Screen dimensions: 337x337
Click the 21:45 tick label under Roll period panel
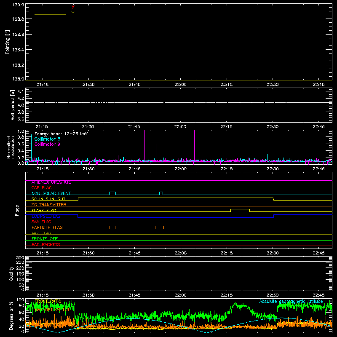pos(134,127)
